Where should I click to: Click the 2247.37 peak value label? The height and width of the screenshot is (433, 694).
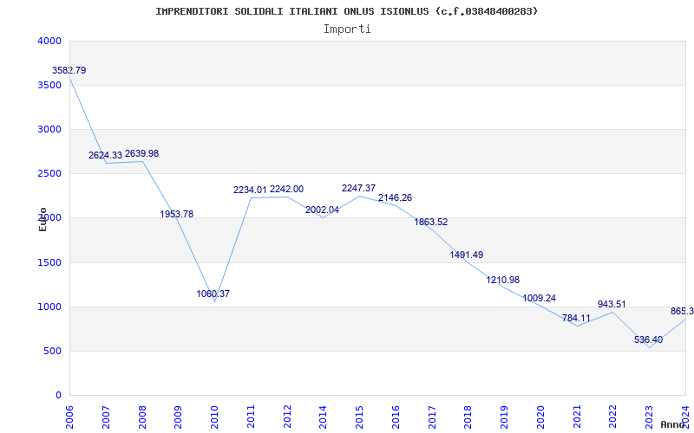[x=359, y=188]
